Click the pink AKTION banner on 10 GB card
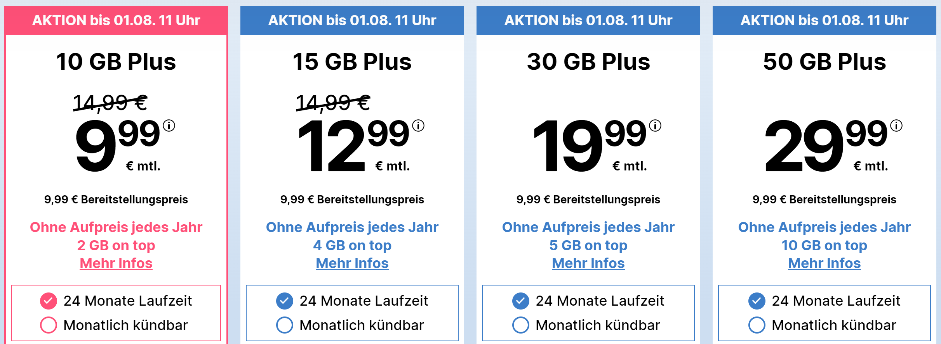Screen dimensions: 941x344 [x=116, y=20]
